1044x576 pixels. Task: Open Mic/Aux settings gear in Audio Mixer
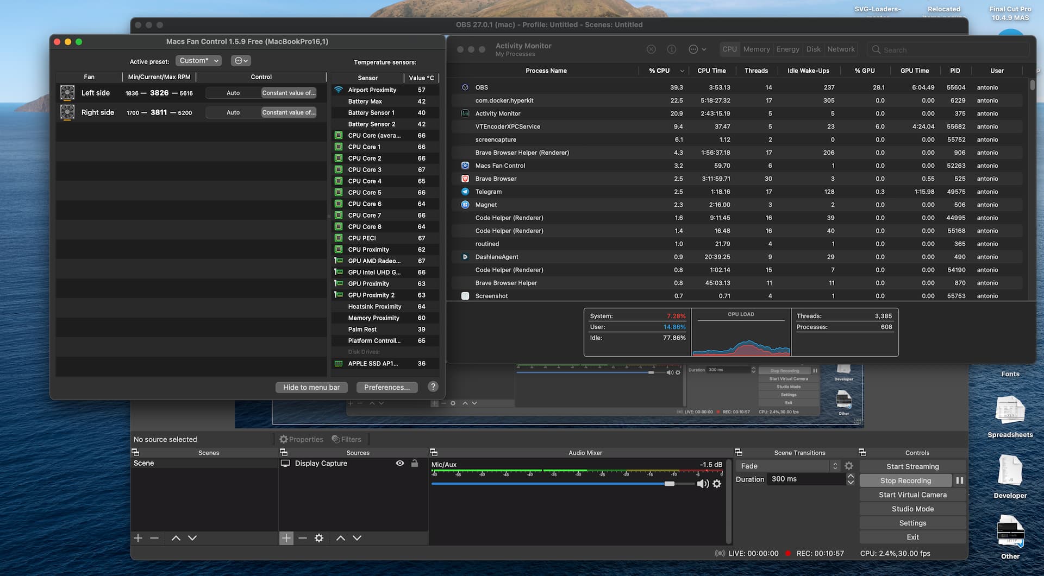[717, 484]
